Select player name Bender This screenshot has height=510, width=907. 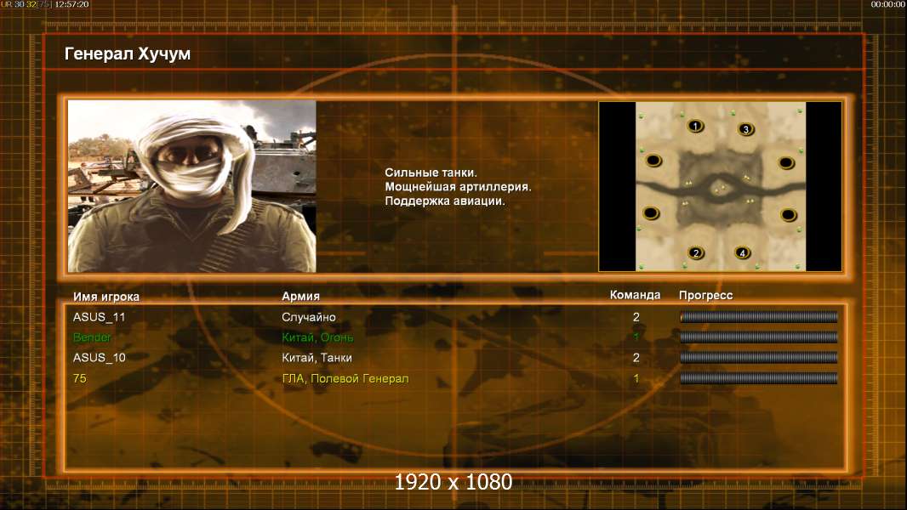click(x=92, y=337)
